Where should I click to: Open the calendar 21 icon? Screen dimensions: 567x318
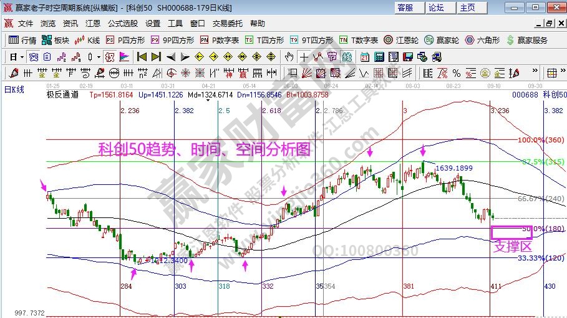coord(364,57)
